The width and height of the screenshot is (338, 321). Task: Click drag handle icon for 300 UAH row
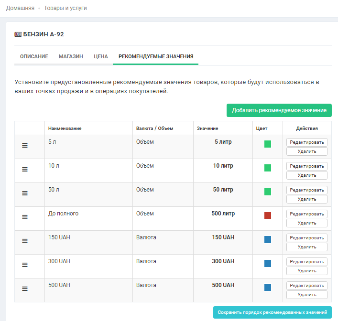click(25, 265)
